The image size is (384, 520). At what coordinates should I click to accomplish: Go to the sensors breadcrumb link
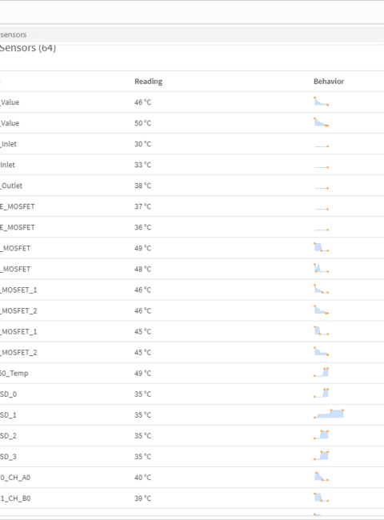coord(14,34)
